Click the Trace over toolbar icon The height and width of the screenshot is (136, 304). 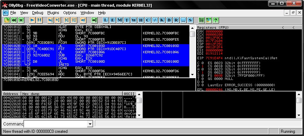(x=74, y=20)
